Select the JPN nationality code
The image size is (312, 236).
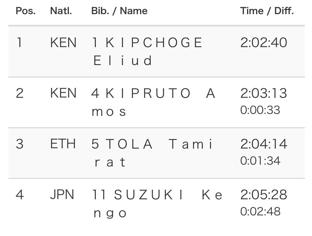tap(62, 195)
